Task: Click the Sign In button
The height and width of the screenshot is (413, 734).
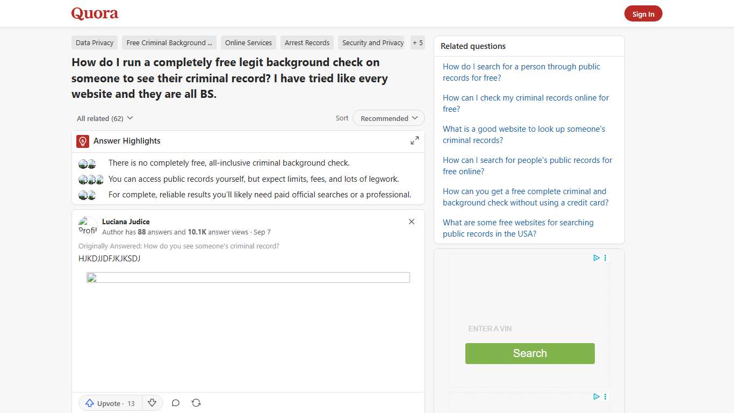Action: coord(643,14)
